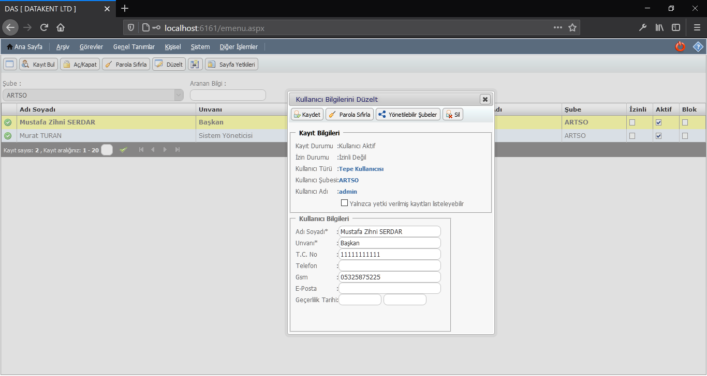Open the Diğer İşlemler menu
Viewport: 707px width, 376px height.
point(239,47)
